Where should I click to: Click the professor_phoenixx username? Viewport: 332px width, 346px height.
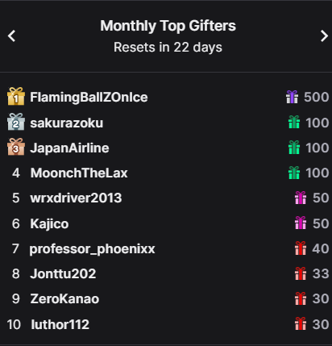pyautogui.click(x=92, y=249)
